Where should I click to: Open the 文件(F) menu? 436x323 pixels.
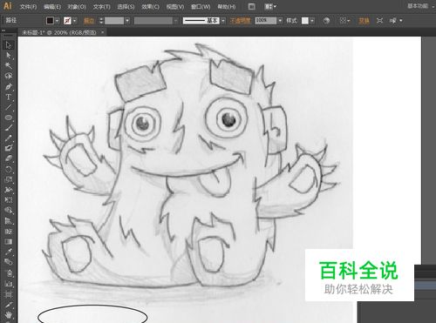point(28,6)
